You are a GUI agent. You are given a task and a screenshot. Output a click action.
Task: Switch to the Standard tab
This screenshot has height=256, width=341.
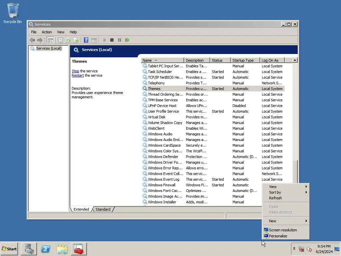103,209
